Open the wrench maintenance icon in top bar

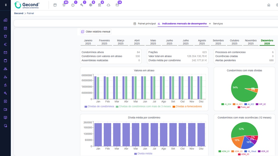(82, 5)
